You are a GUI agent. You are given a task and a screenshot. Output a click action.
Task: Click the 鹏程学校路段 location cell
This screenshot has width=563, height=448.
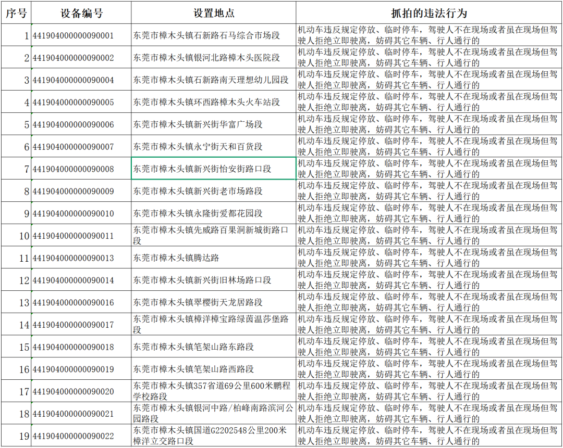pyautogui.click(x=213, y=391)
